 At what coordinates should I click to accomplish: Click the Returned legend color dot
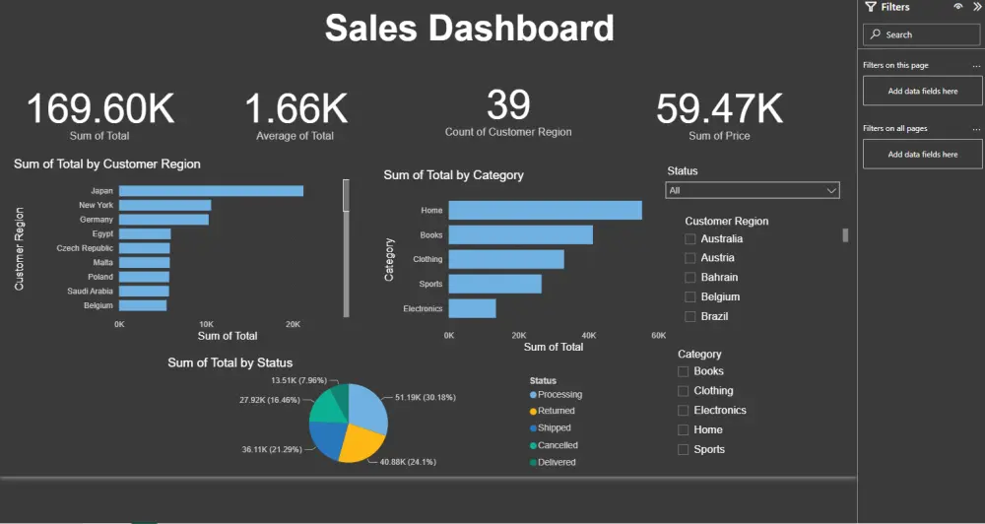pyautogui.click(x=533, y=412)
